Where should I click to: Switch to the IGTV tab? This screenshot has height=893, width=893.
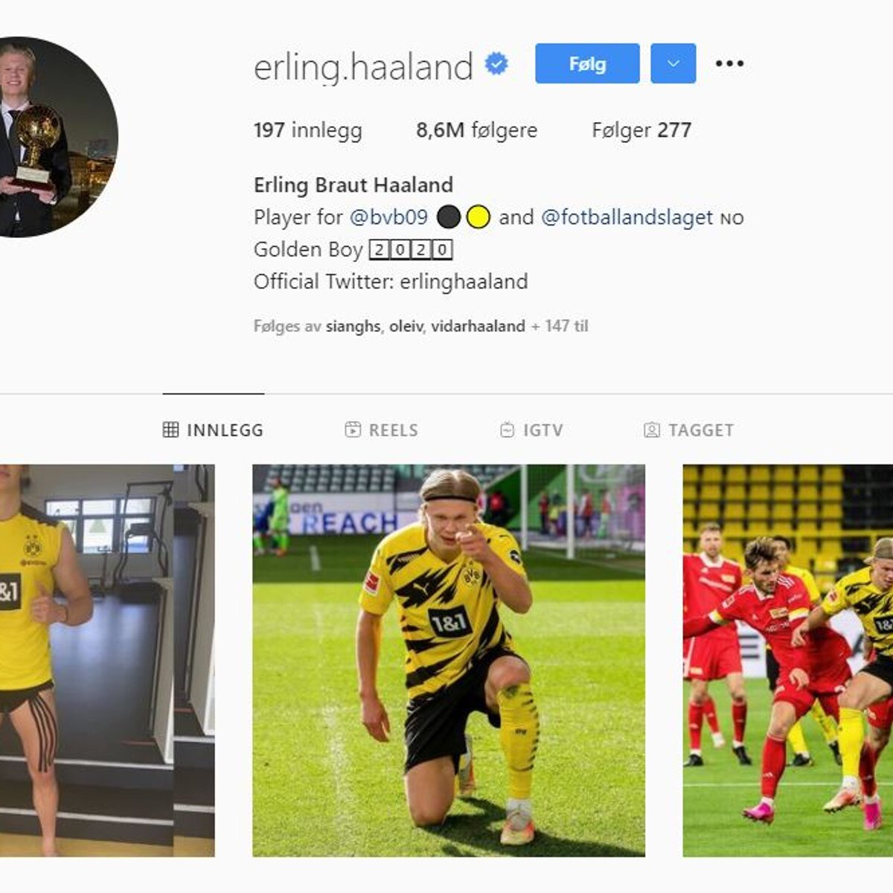click(x=531, y=430)
